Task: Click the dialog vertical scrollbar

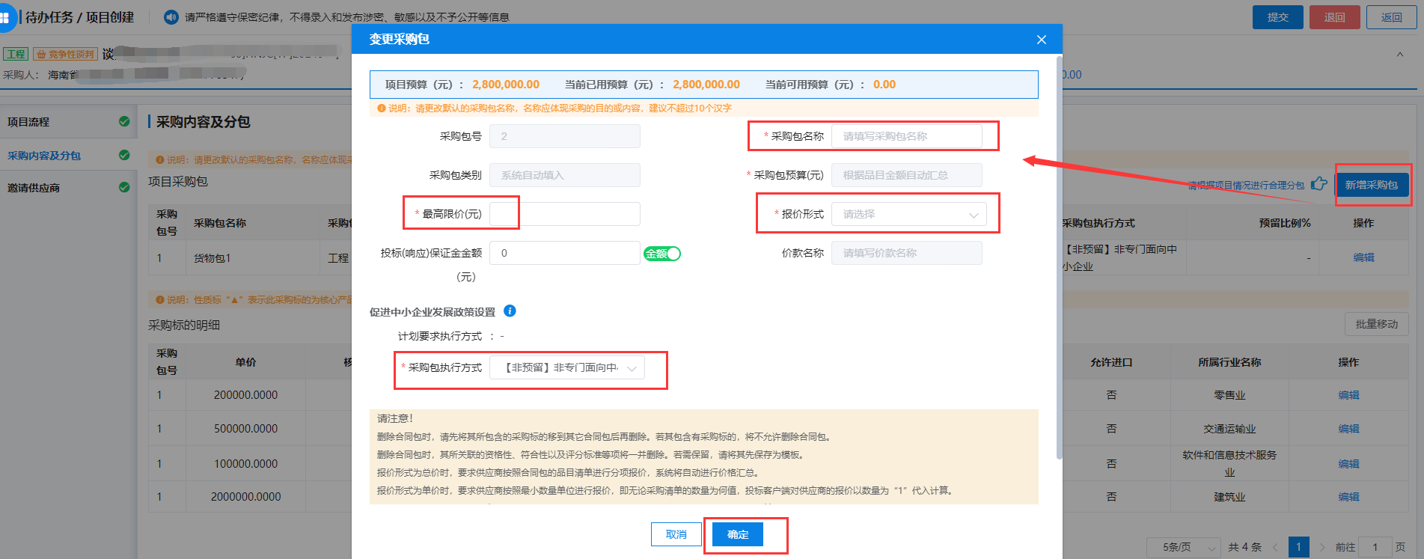Action: tap(1059, 257)
